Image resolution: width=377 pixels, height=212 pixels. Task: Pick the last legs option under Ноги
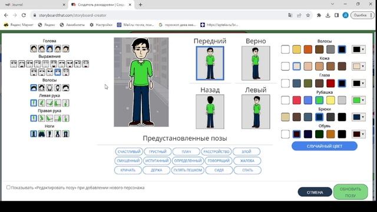tap(65, 134)
